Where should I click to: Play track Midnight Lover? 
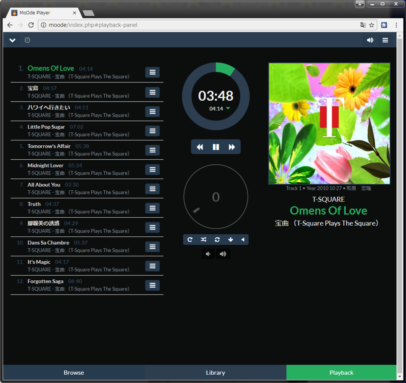[x=45, y=165]
